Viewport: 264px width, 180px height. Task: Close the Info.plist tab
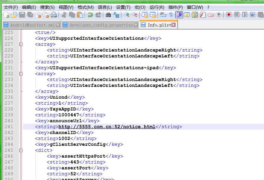pos(173,25)
